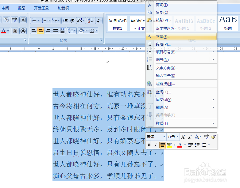Align text left in the ribbon

(x=34, y=31)
